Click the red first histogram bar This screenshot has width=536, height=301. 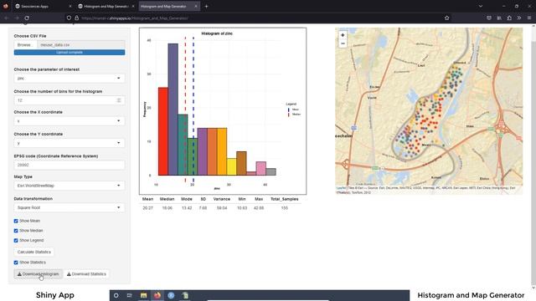163,131
